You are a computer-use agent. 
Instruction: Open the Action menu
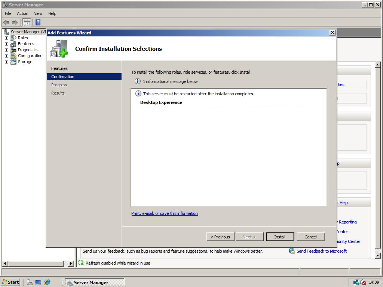pos(22,13)
